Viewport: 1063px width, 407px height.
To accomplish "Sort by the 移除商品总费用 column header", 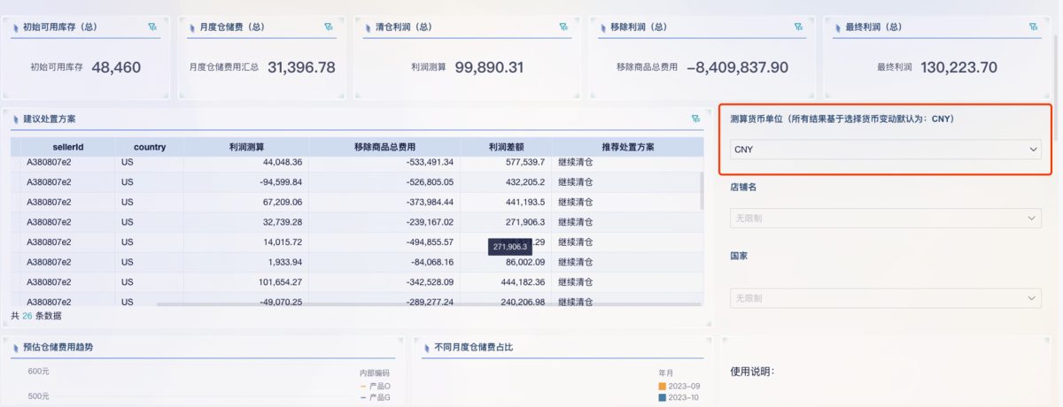I will coord(384,147).
